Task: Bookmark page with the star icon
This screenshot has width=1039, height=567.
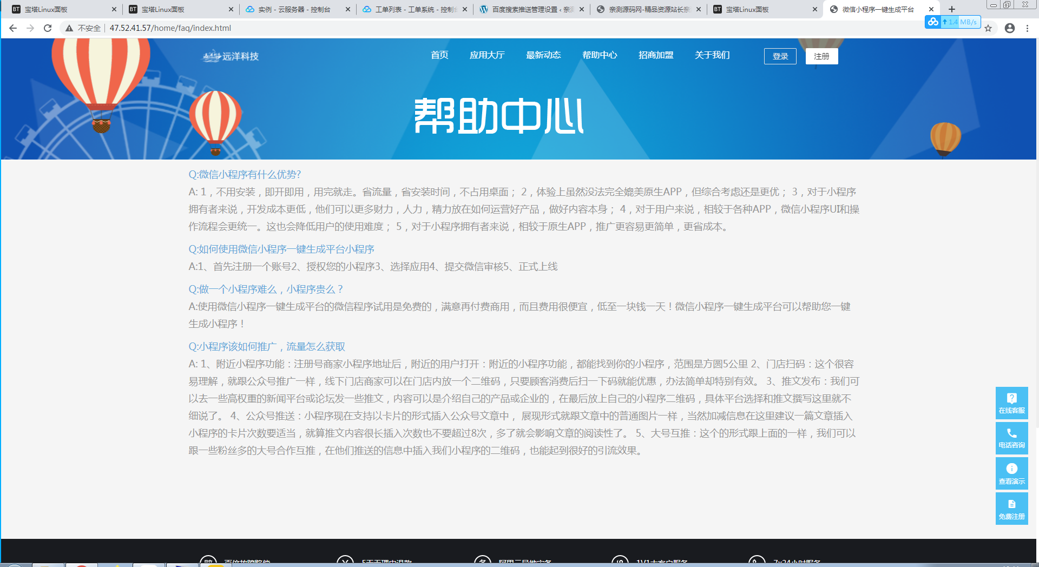Action: point(988,28)
